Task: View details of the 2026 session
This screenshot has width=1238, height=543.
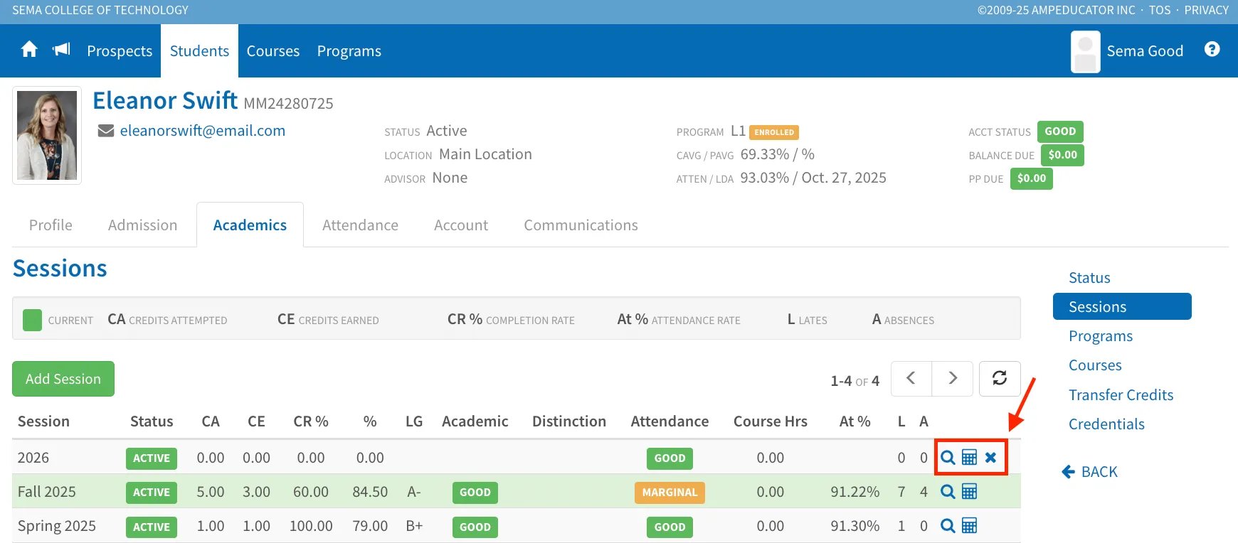Action: 948,457
